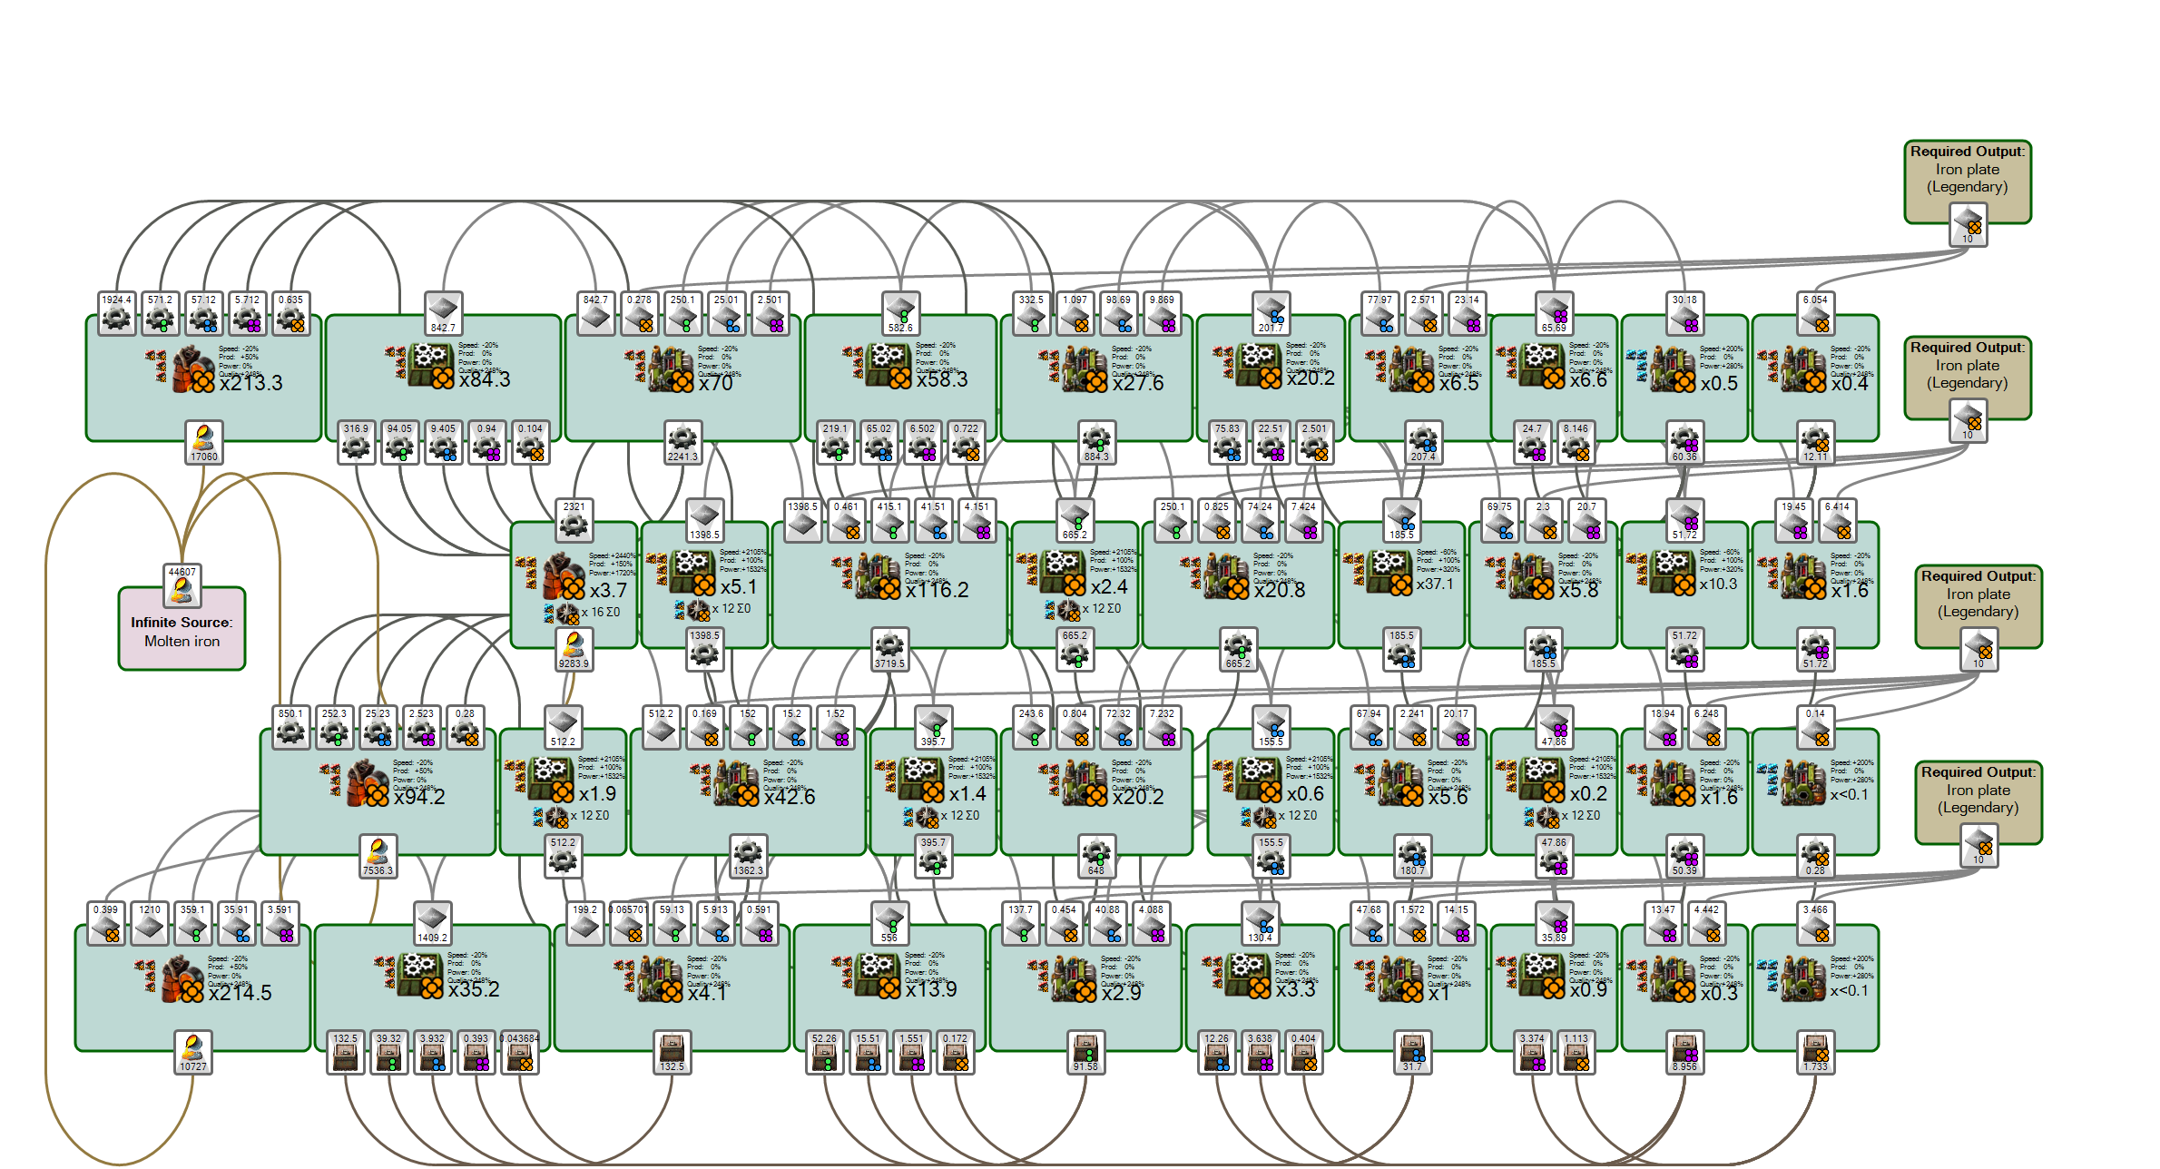Select the molten iron input labeled 17060

coord(203,442)
